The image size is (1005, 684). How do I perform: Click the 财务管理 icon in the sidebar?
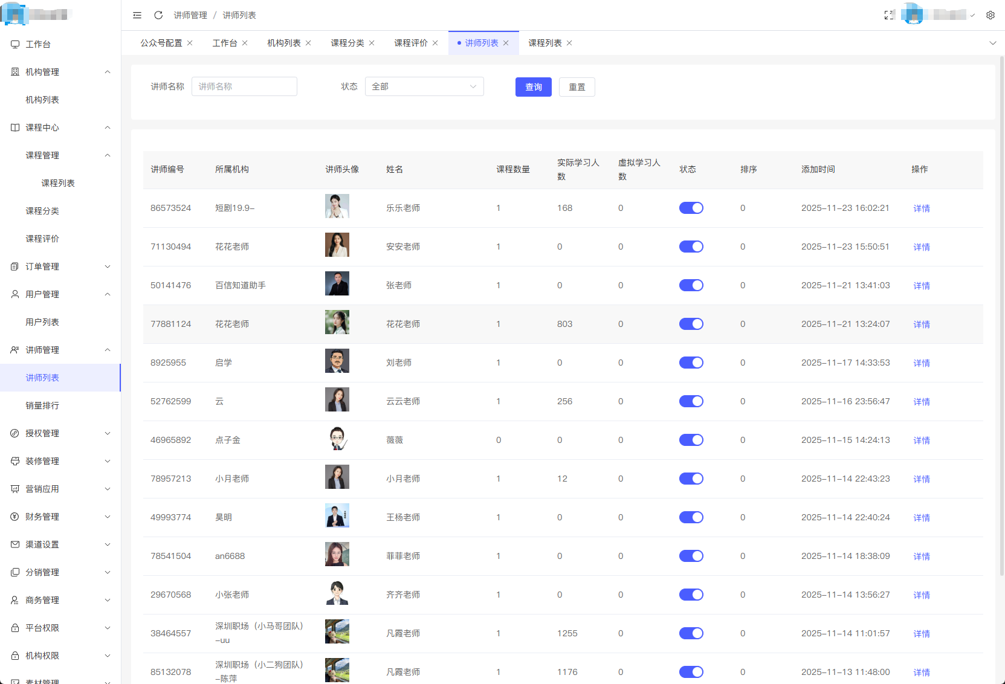[x=15, y=517]
